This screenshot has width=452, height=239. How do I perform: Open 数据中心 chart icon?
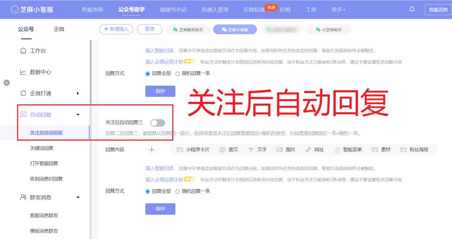point(23,72)
